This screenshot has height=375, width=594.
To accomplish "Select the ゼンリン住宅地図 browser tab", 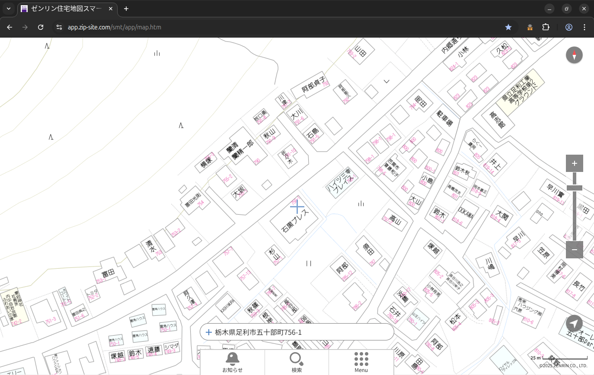I will pyautogui.click(x=65, y=9).
